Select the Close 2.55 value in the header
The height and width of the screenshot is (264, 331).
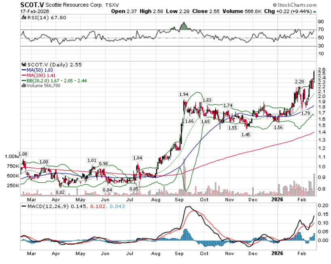pos(206,11)
